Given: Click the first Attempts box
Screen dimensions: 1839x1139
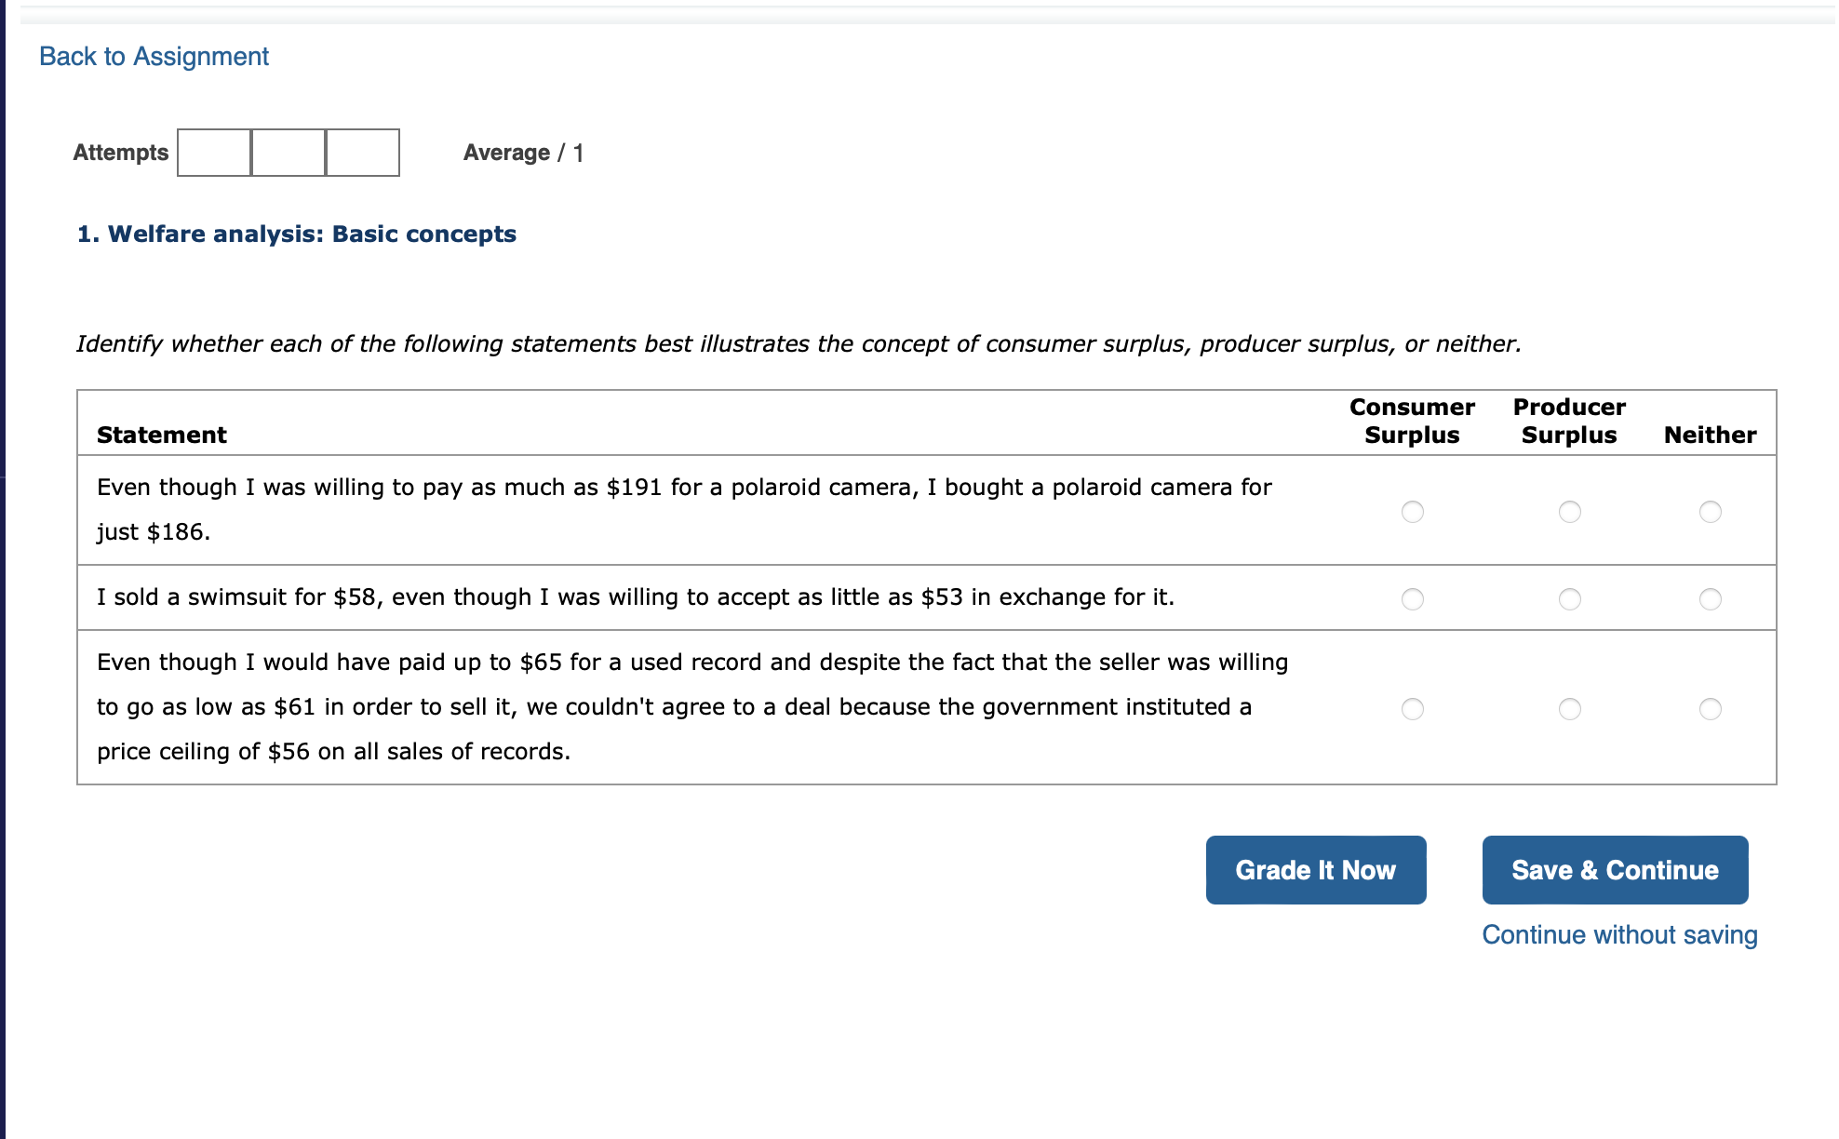Looking at the screenshot, I should tap(214, 153).
